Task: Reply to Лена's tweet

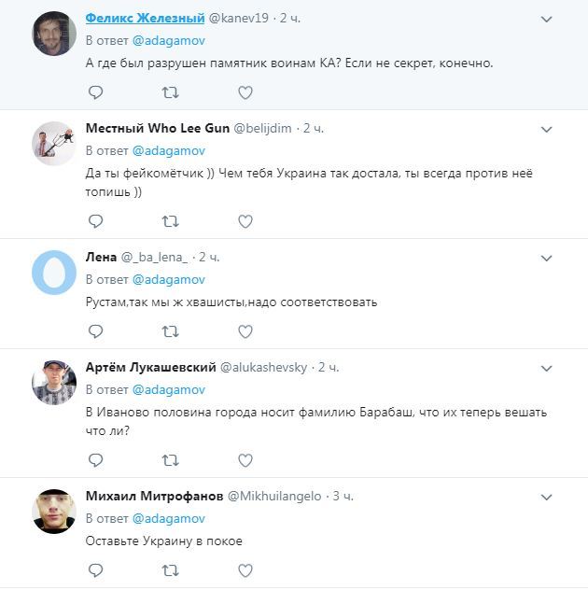Action: point(95,331)
